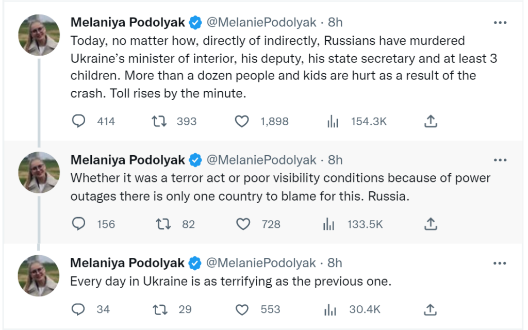This screenshot has width=528, height=330.
Task: Share the third tweet about Ukraine
Action: (431, 309)
